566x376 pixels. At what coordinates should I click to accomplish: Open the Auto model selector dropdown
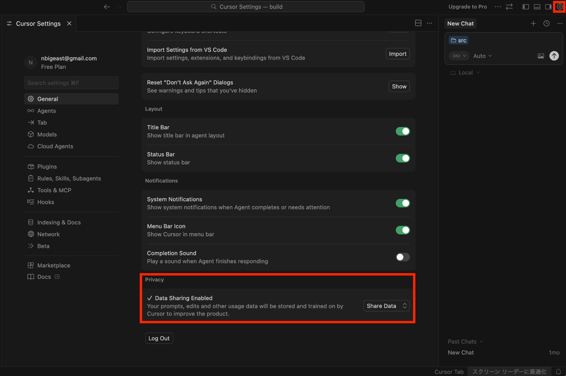click(x=482, y=56)
